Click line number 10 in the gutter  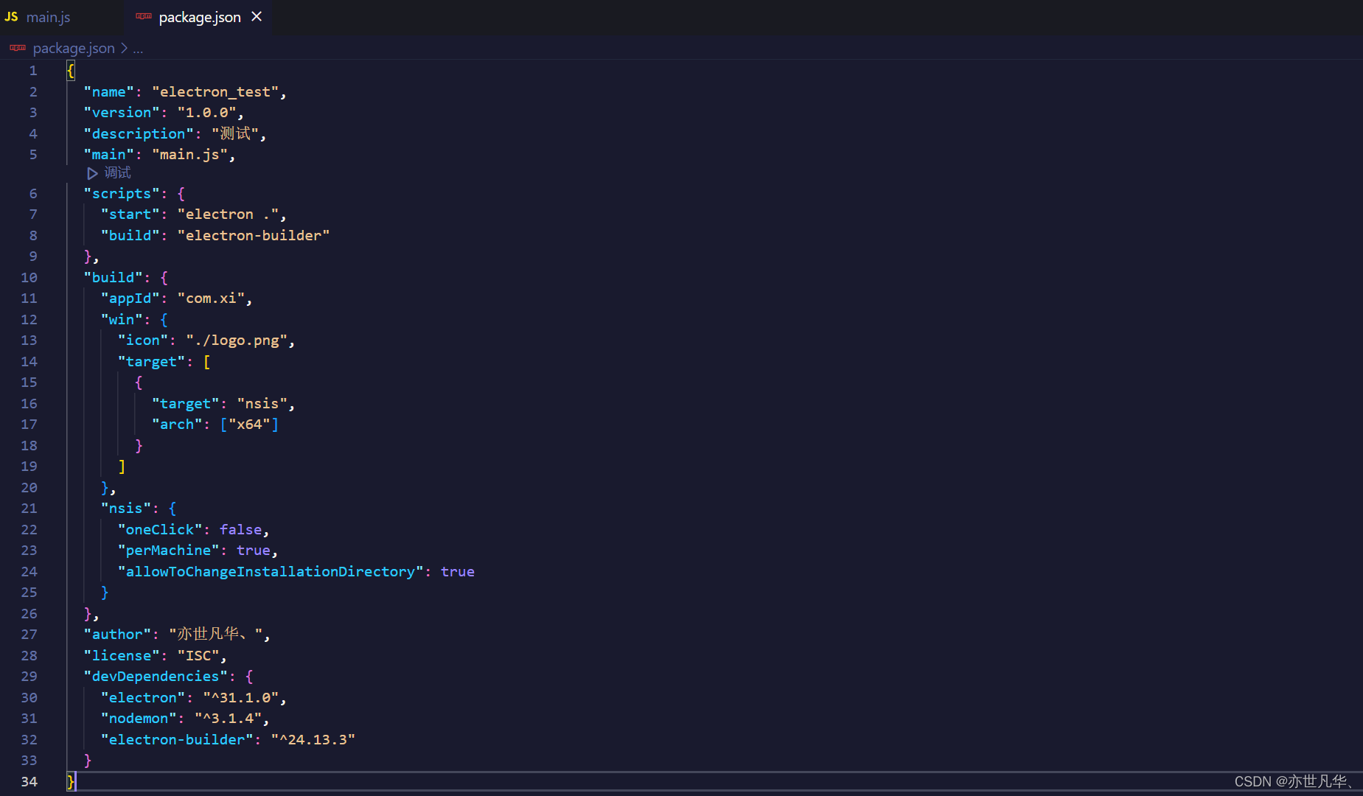tap(29, 277)
